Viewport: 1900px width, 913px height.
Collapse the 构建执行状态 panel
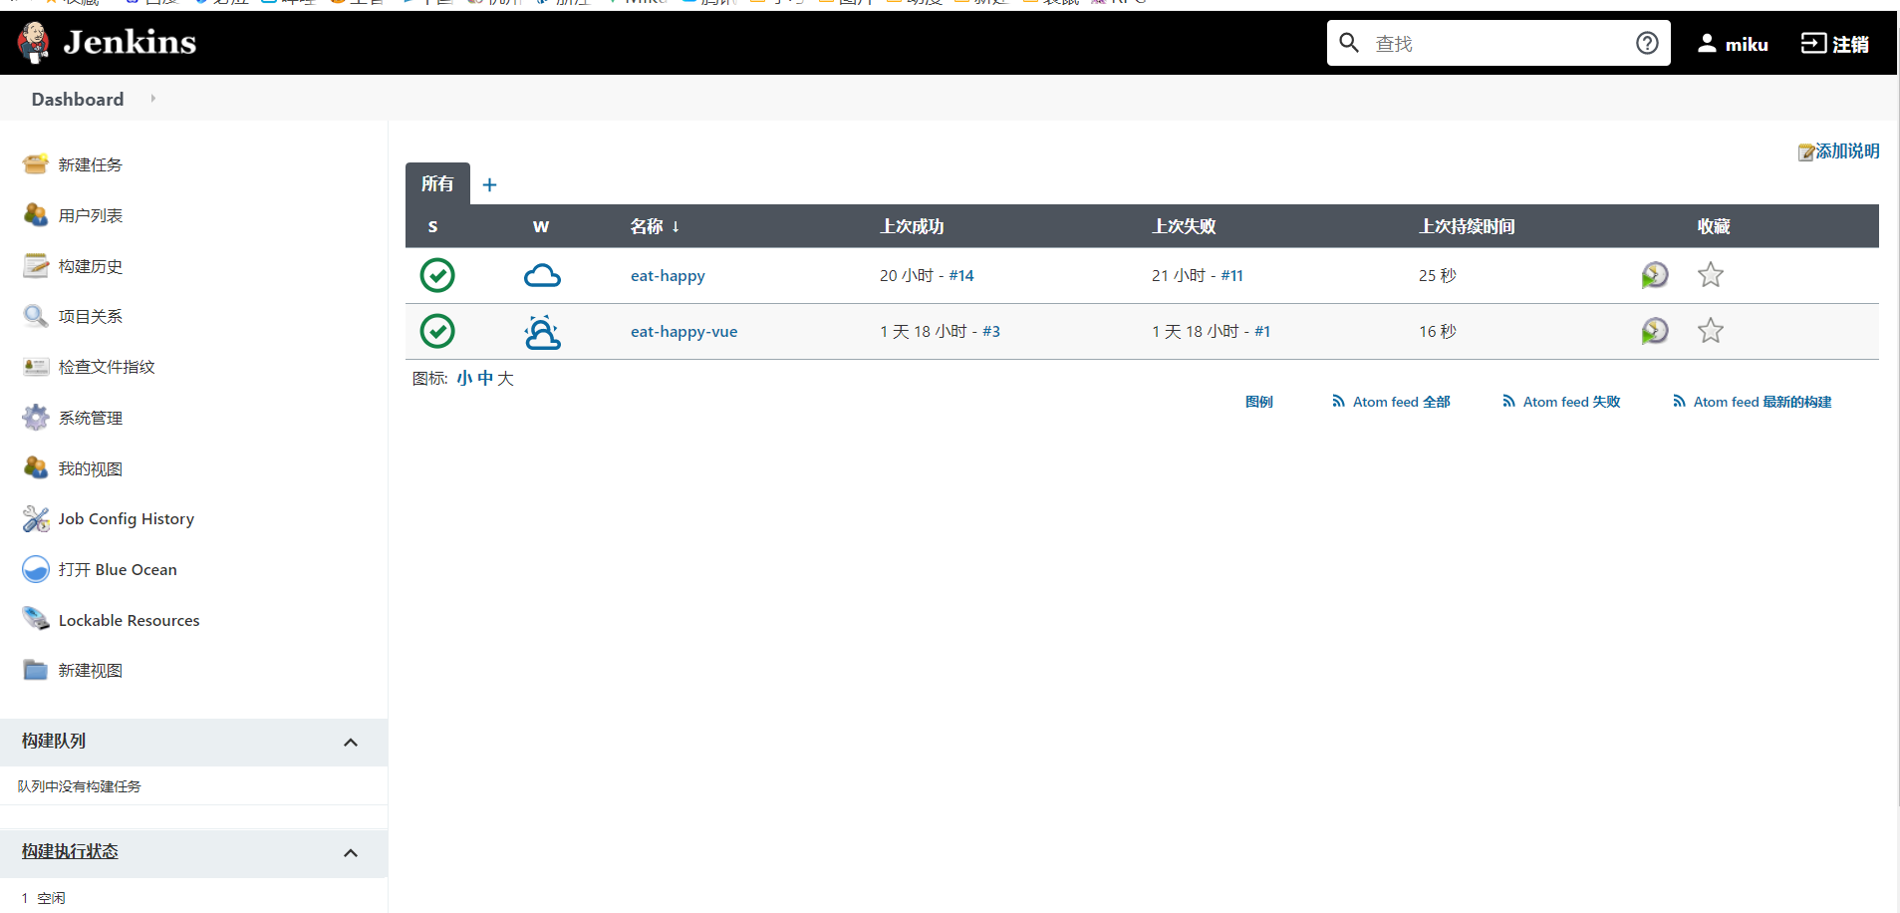pyautogui.click(x=351, y=853)
